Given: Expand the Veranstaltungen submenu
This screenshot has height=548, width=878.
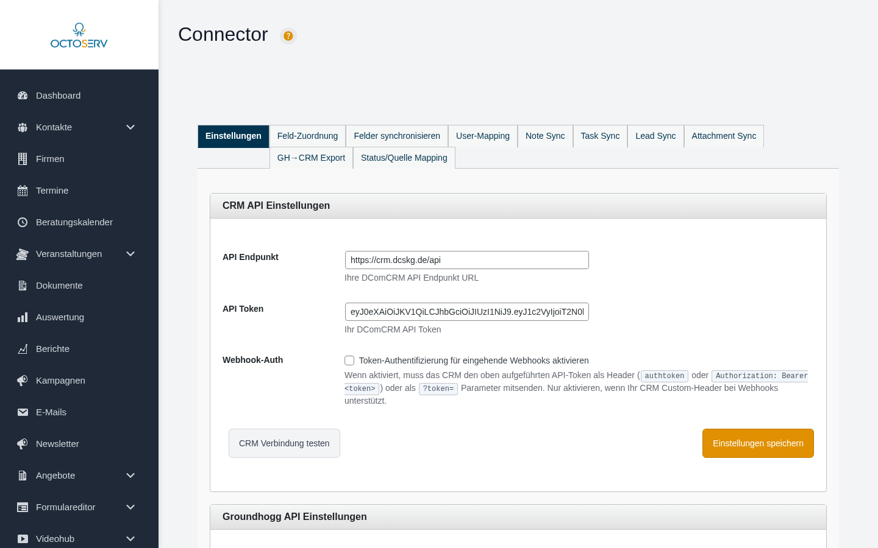Looking at the screenshot, I should tap(130, 254).
